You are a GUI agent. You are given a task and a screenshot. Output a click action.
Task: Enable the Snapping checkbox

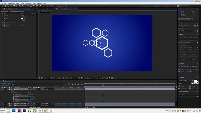[56, 6]
